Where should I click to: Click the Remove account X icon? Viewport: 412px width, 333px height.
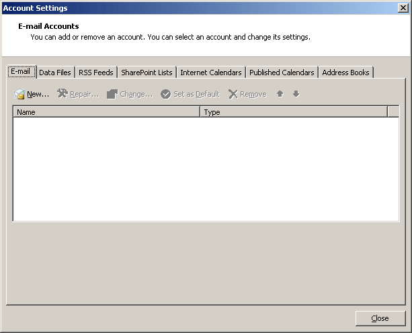pos(233,94)
